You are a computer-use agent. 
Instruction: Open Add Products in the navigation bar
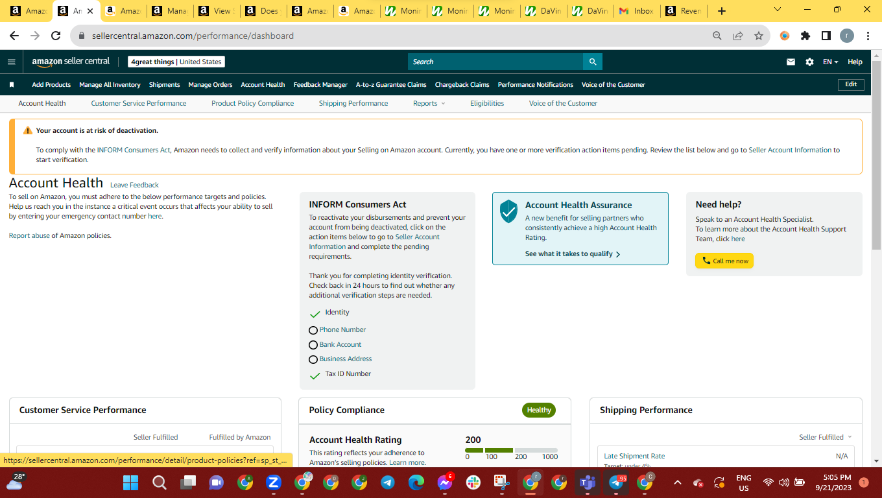tap(51, 85)
